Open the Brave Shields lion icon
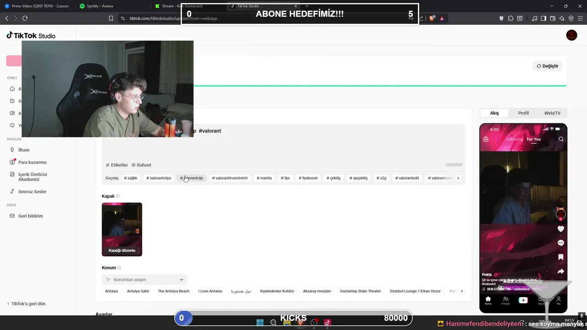 point(432,18)
